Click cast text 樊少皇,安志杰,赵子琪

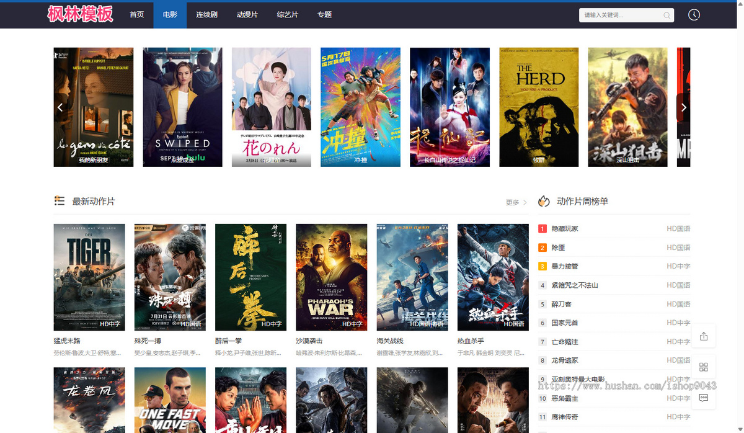pos(167,353)
